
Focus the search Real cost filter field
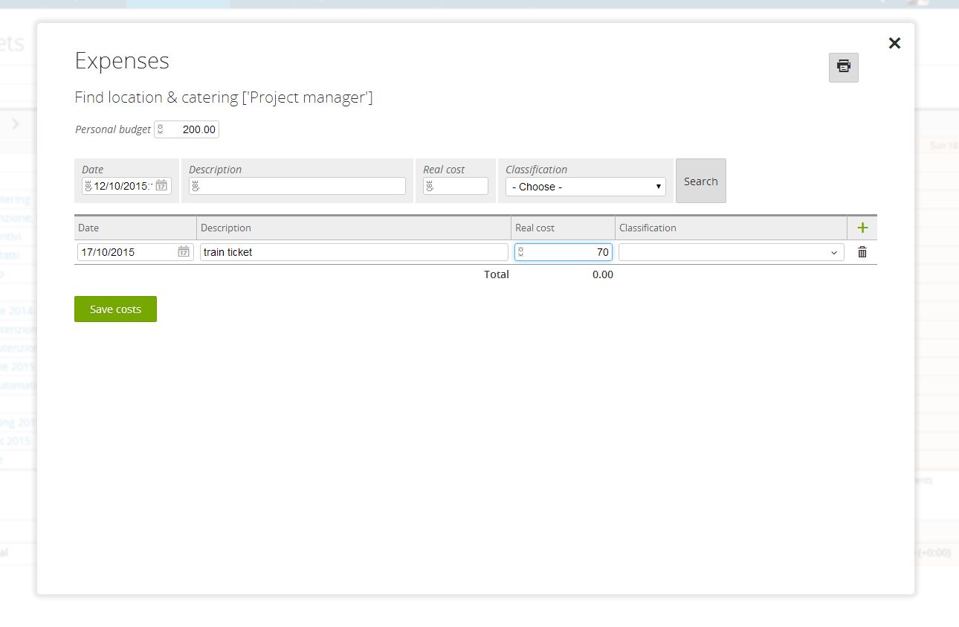point(456,186)
